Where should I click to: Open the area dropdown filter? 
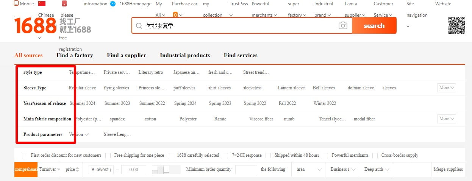309,170
